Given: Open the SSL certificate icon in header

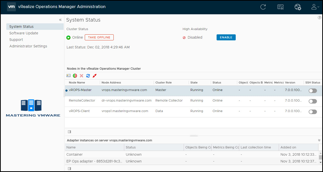Looking at the screenshot, I should 280,7.
